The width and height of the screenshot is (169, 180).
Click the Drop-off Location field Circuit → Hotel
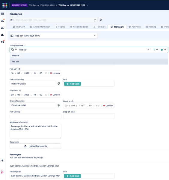(33, 105)
